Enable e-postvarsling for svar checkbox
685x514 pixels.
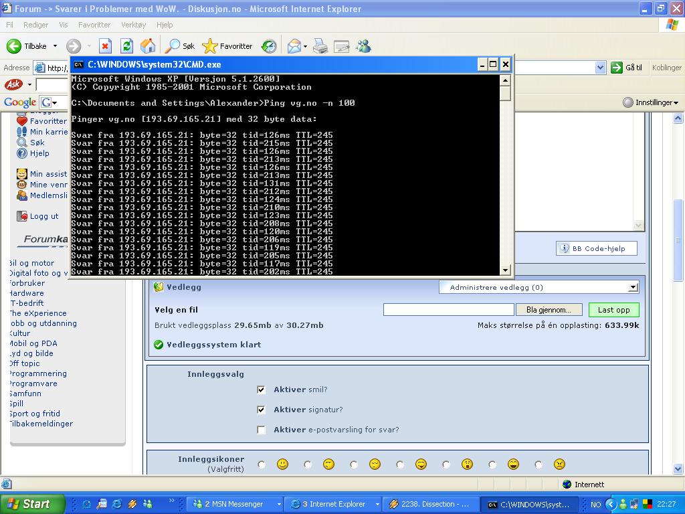pyautogui.click(x=262, y=430)
